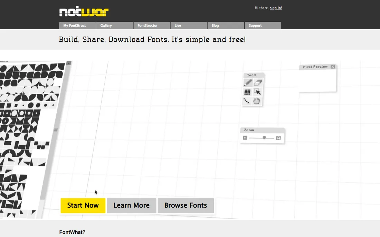Select the Pencil tool in Tools panel

[x=248, y=83]
